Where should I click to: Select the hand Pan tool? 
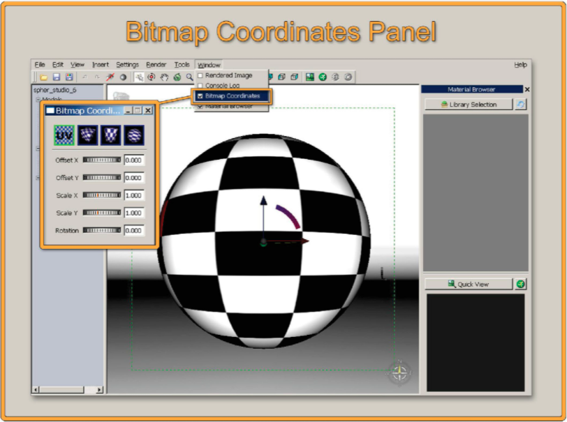(x=165, y=77)
